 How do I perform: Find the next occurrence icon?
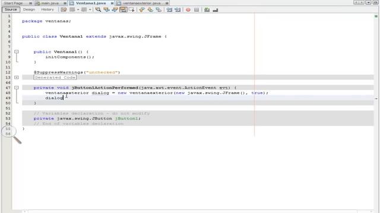coord(115,9)
